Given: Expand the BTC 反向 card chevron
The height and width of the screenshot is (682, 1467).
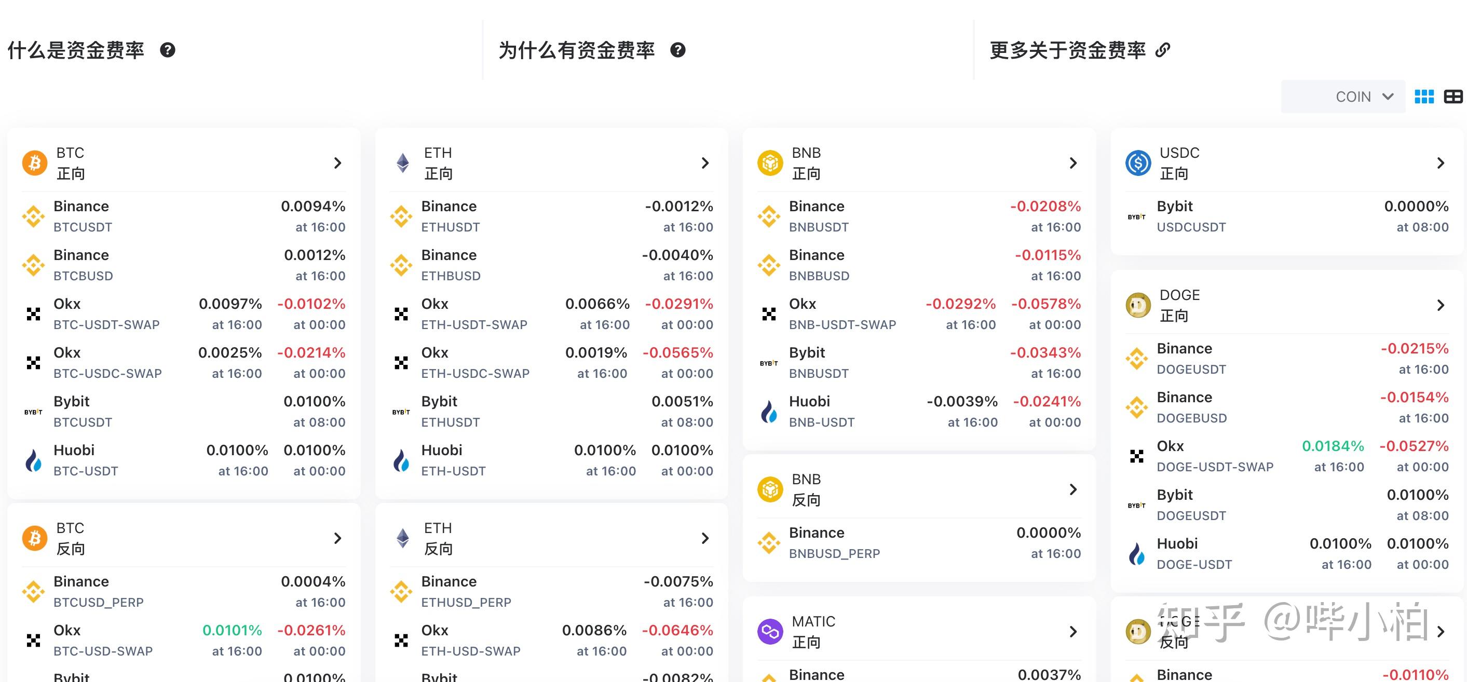Looking at the screenshot, I should click(x=338, y=538).
